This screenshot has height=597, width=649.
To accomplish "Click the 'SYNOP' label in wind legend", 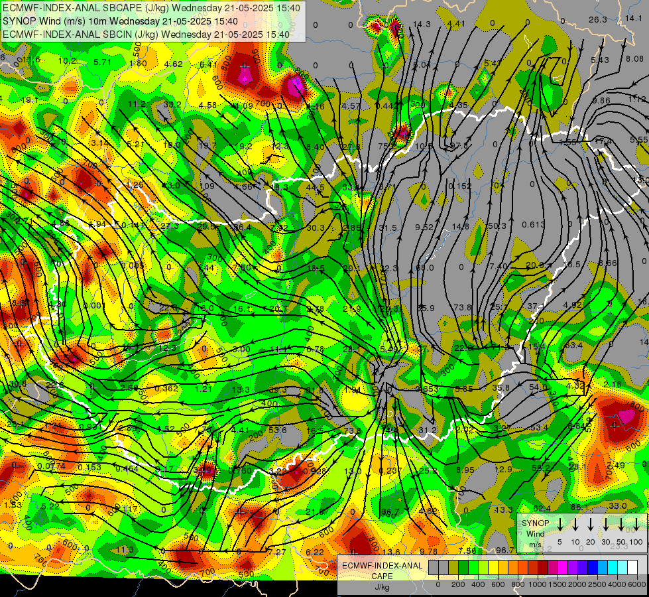I will point(535,523).
